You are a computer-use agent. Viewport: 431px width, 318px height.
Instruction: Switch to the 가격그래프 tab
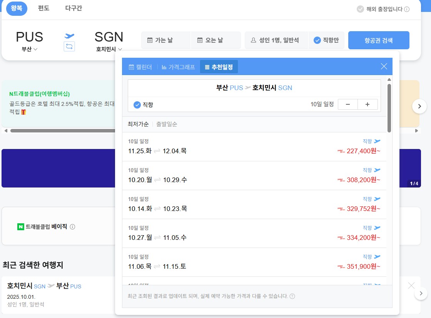click(178, 67)
